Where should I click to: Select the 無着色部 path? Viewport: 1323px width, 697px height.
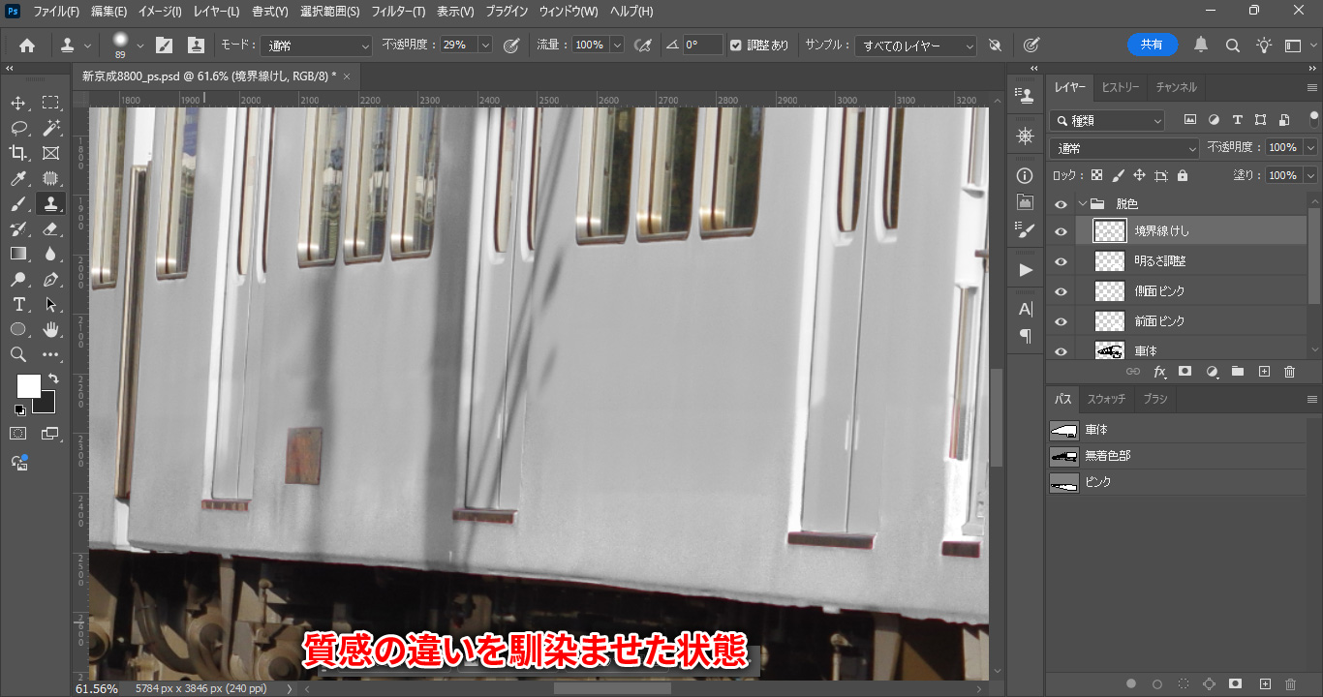coord(1107,455)
